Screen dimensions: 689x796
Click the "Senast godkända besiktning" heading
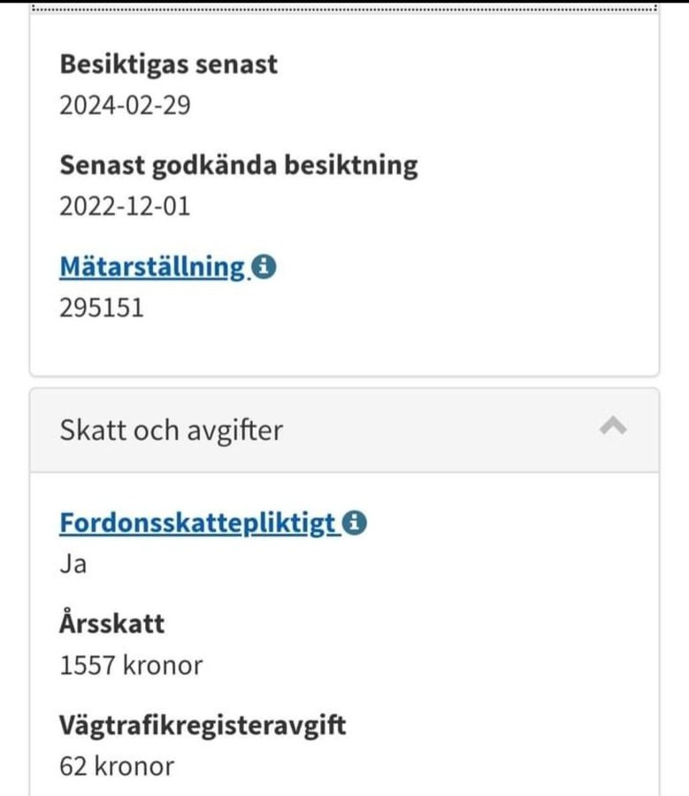(x=238, y=165)
